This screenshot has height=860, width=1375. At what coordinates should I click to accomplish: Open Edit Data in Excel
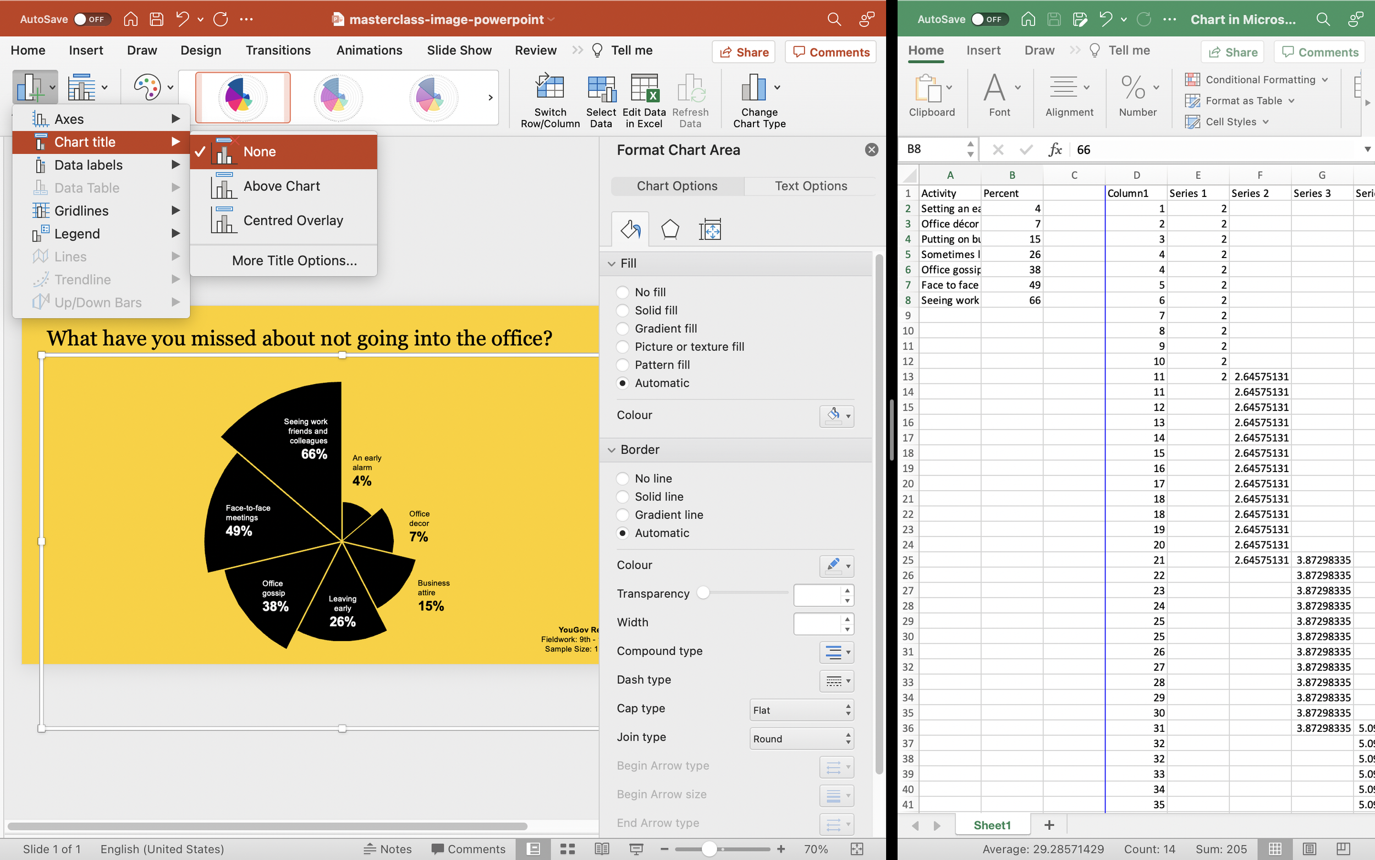pos(643,88)
